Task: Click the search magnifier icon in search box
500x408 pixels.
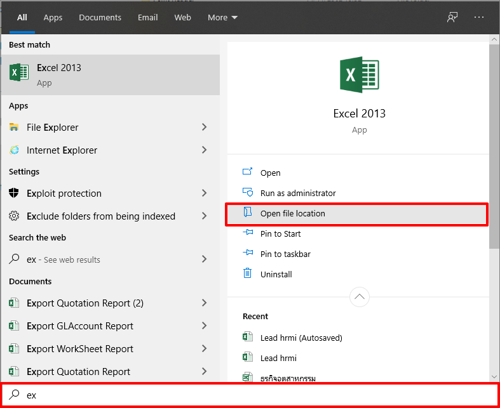Action: click(x=14, y=394)
